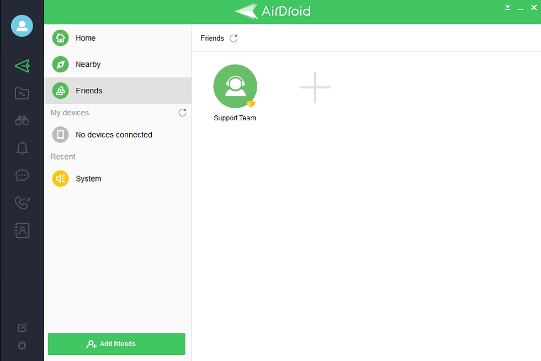Click the AirDroid logo in title bar
Image resolution: width=541 pixels, height=361 pixels.
click(273, 11)
